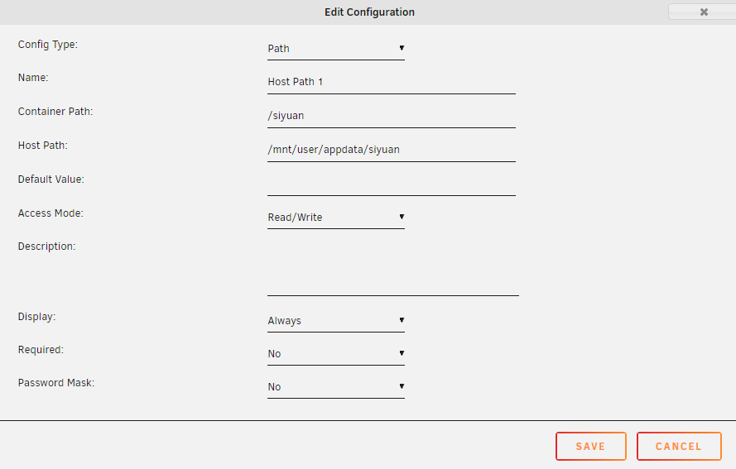
Task: Click the Edit Configuration dialog title
Action: [x=369, y=12]
